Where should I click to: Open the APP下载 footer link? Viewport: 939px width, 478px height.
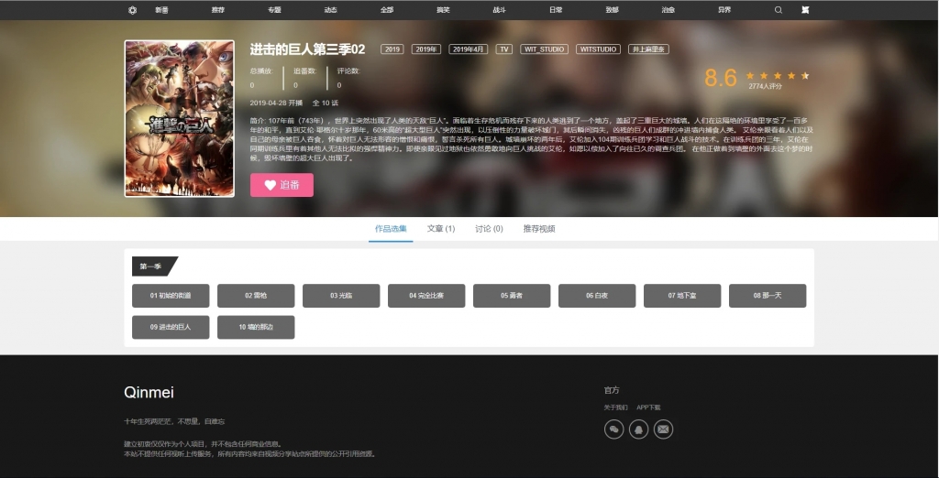(648, 407)
